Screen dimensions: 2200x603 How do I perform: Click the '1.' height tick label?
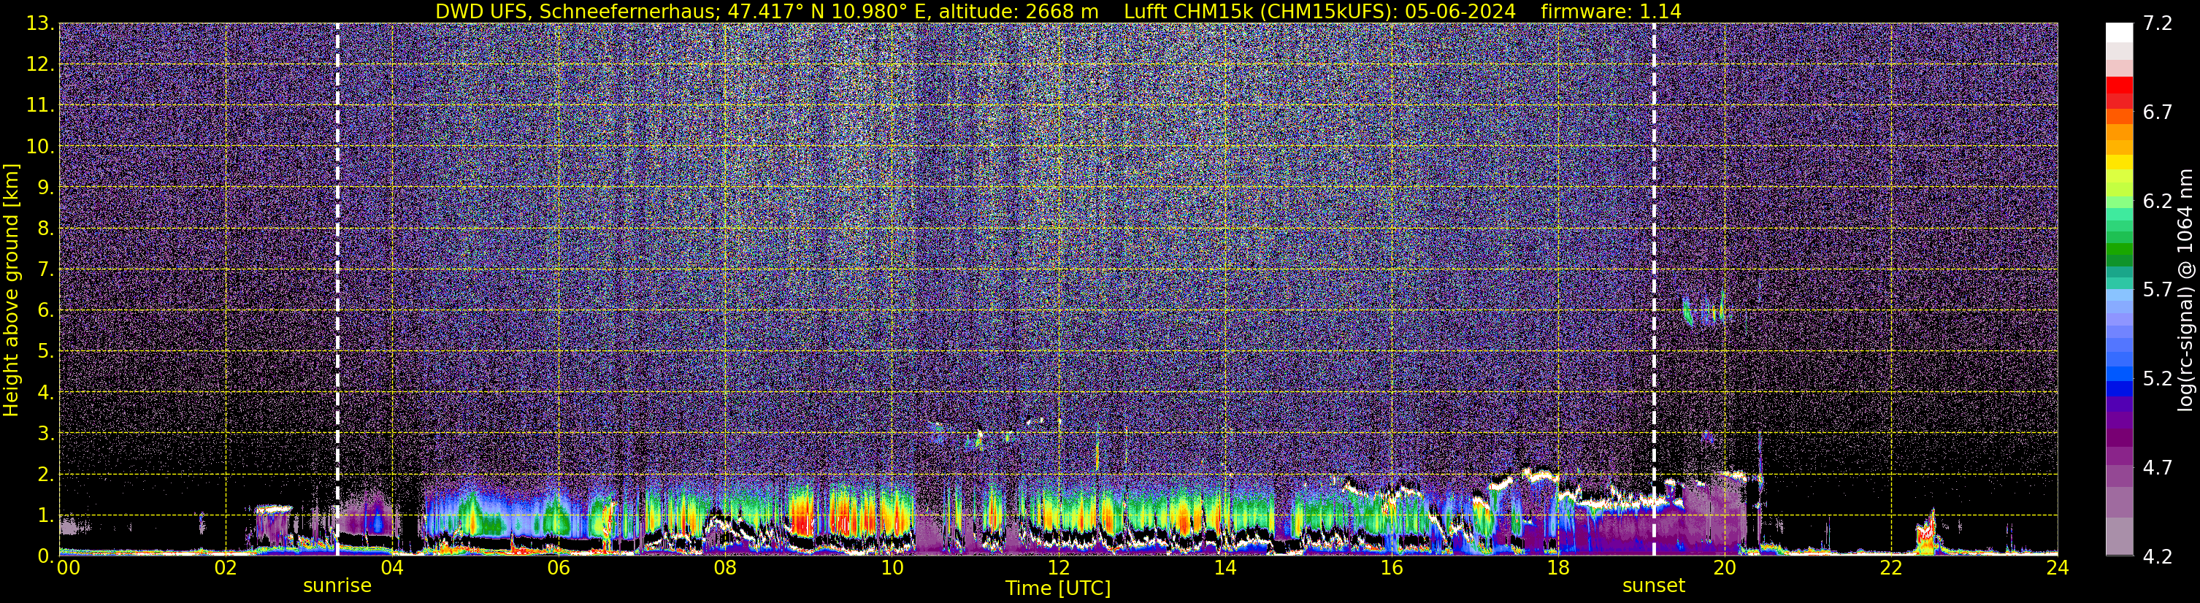(x=45, y=516)
